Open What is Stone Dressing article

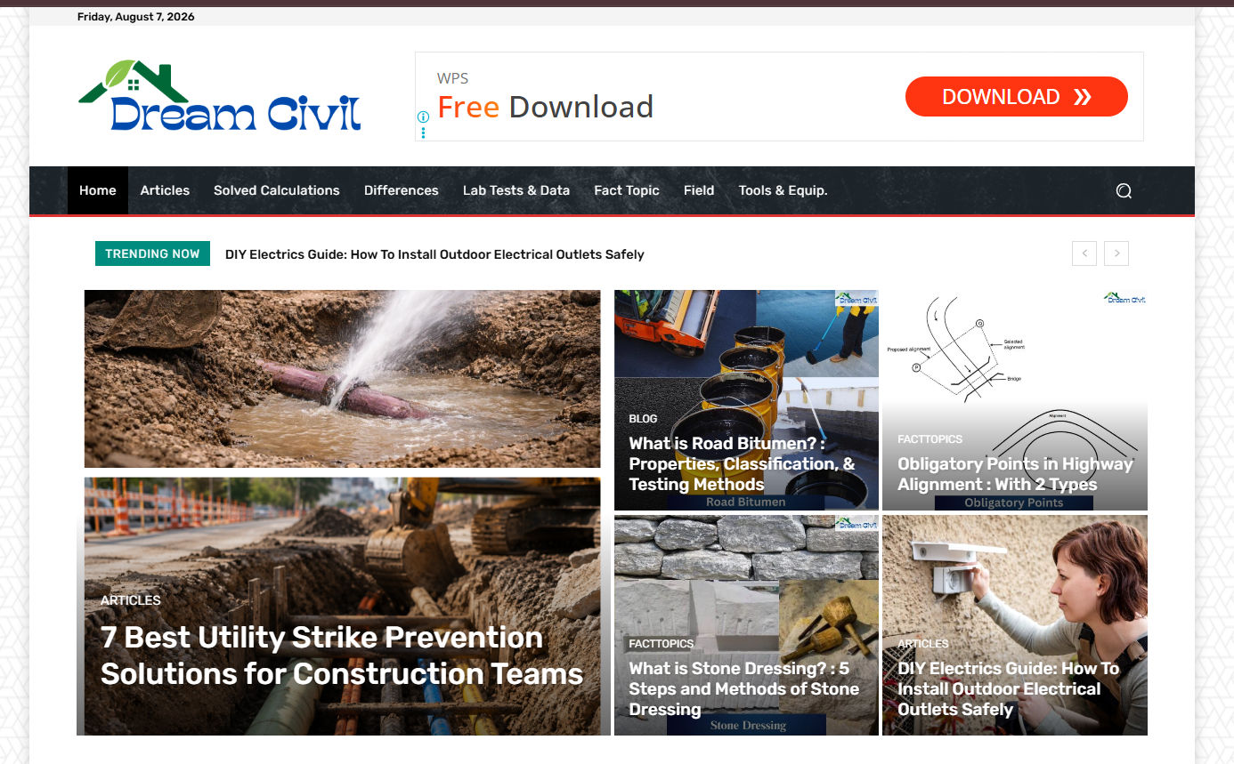744,688
